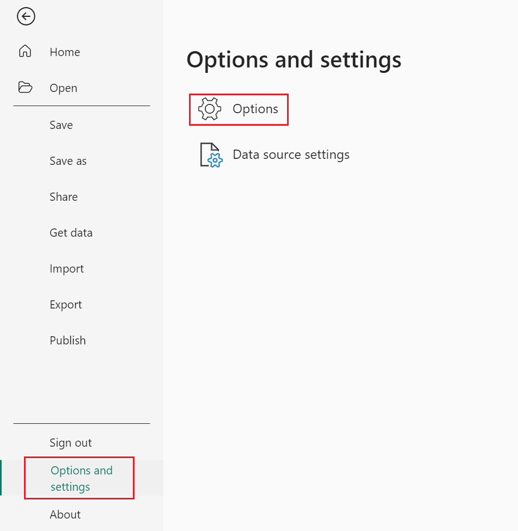Select Save as
The height and width of the screenshot is (531, 518).
(x=68, y=160)
